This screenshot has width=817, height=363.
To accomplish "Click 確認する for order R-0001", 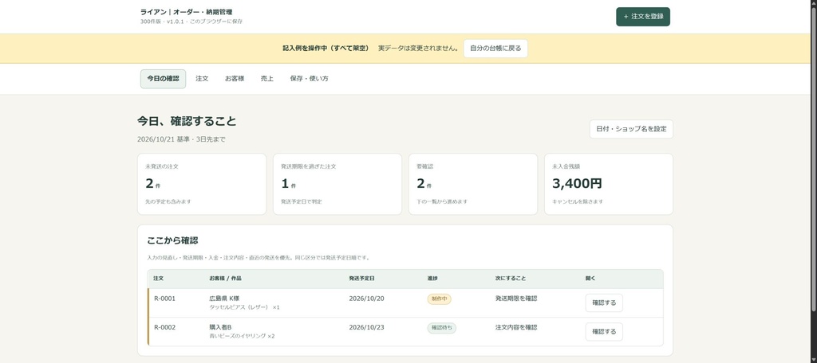I will coord(604,302).
